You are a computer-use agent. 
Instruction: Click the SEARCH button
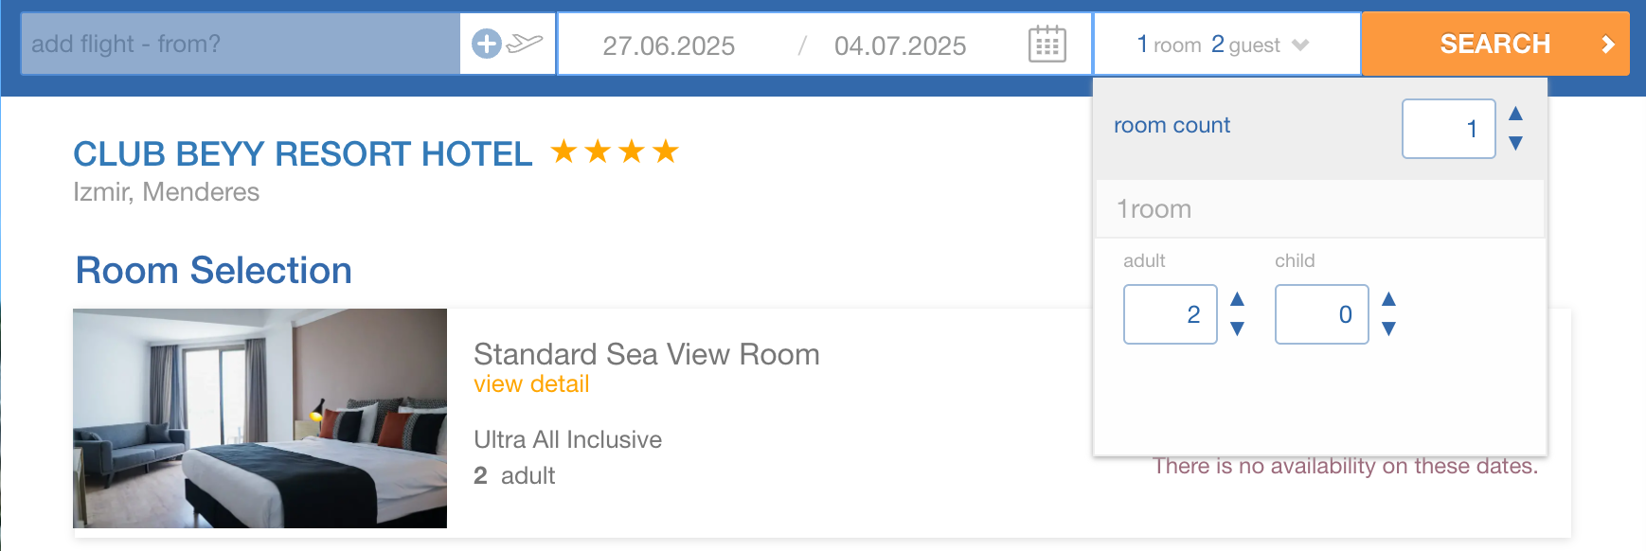(1494, 44)
